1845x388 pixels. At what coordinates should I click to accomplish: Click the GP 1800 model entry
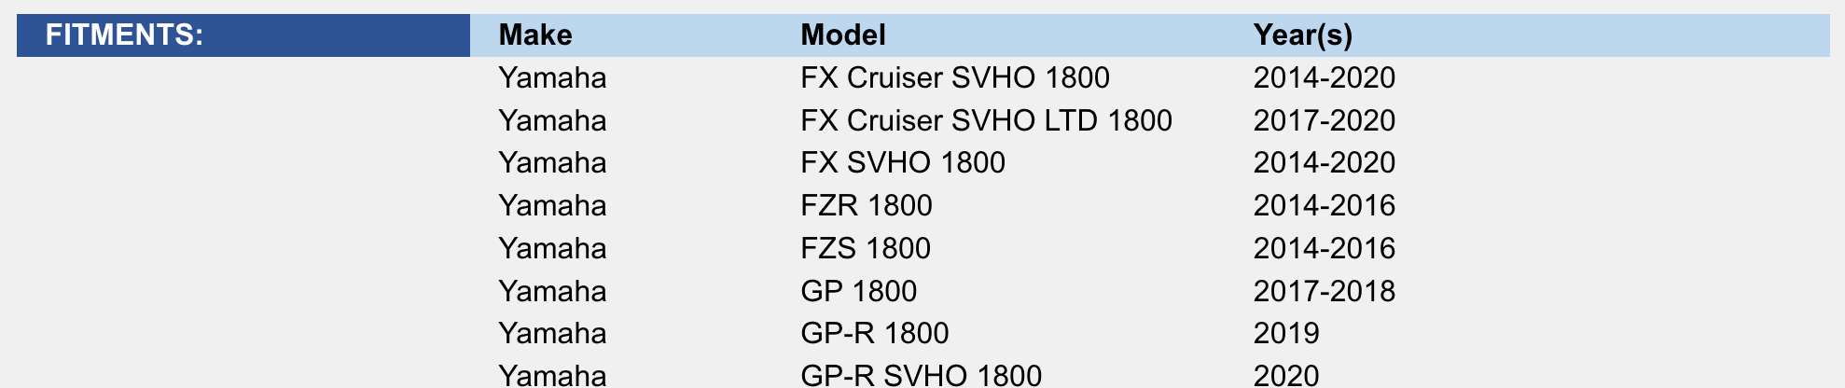(x=858, y=291)
